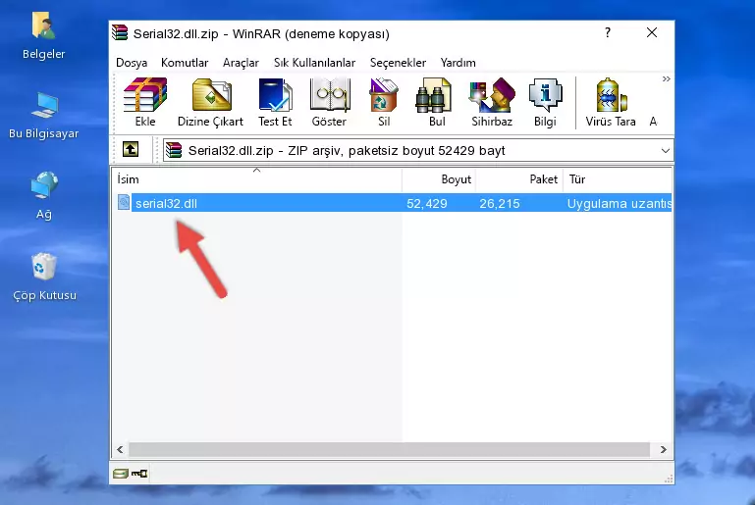Sort by the Boyut column header
The height and width of the screenshot is (505, 755).
click(x=439, y=179)
